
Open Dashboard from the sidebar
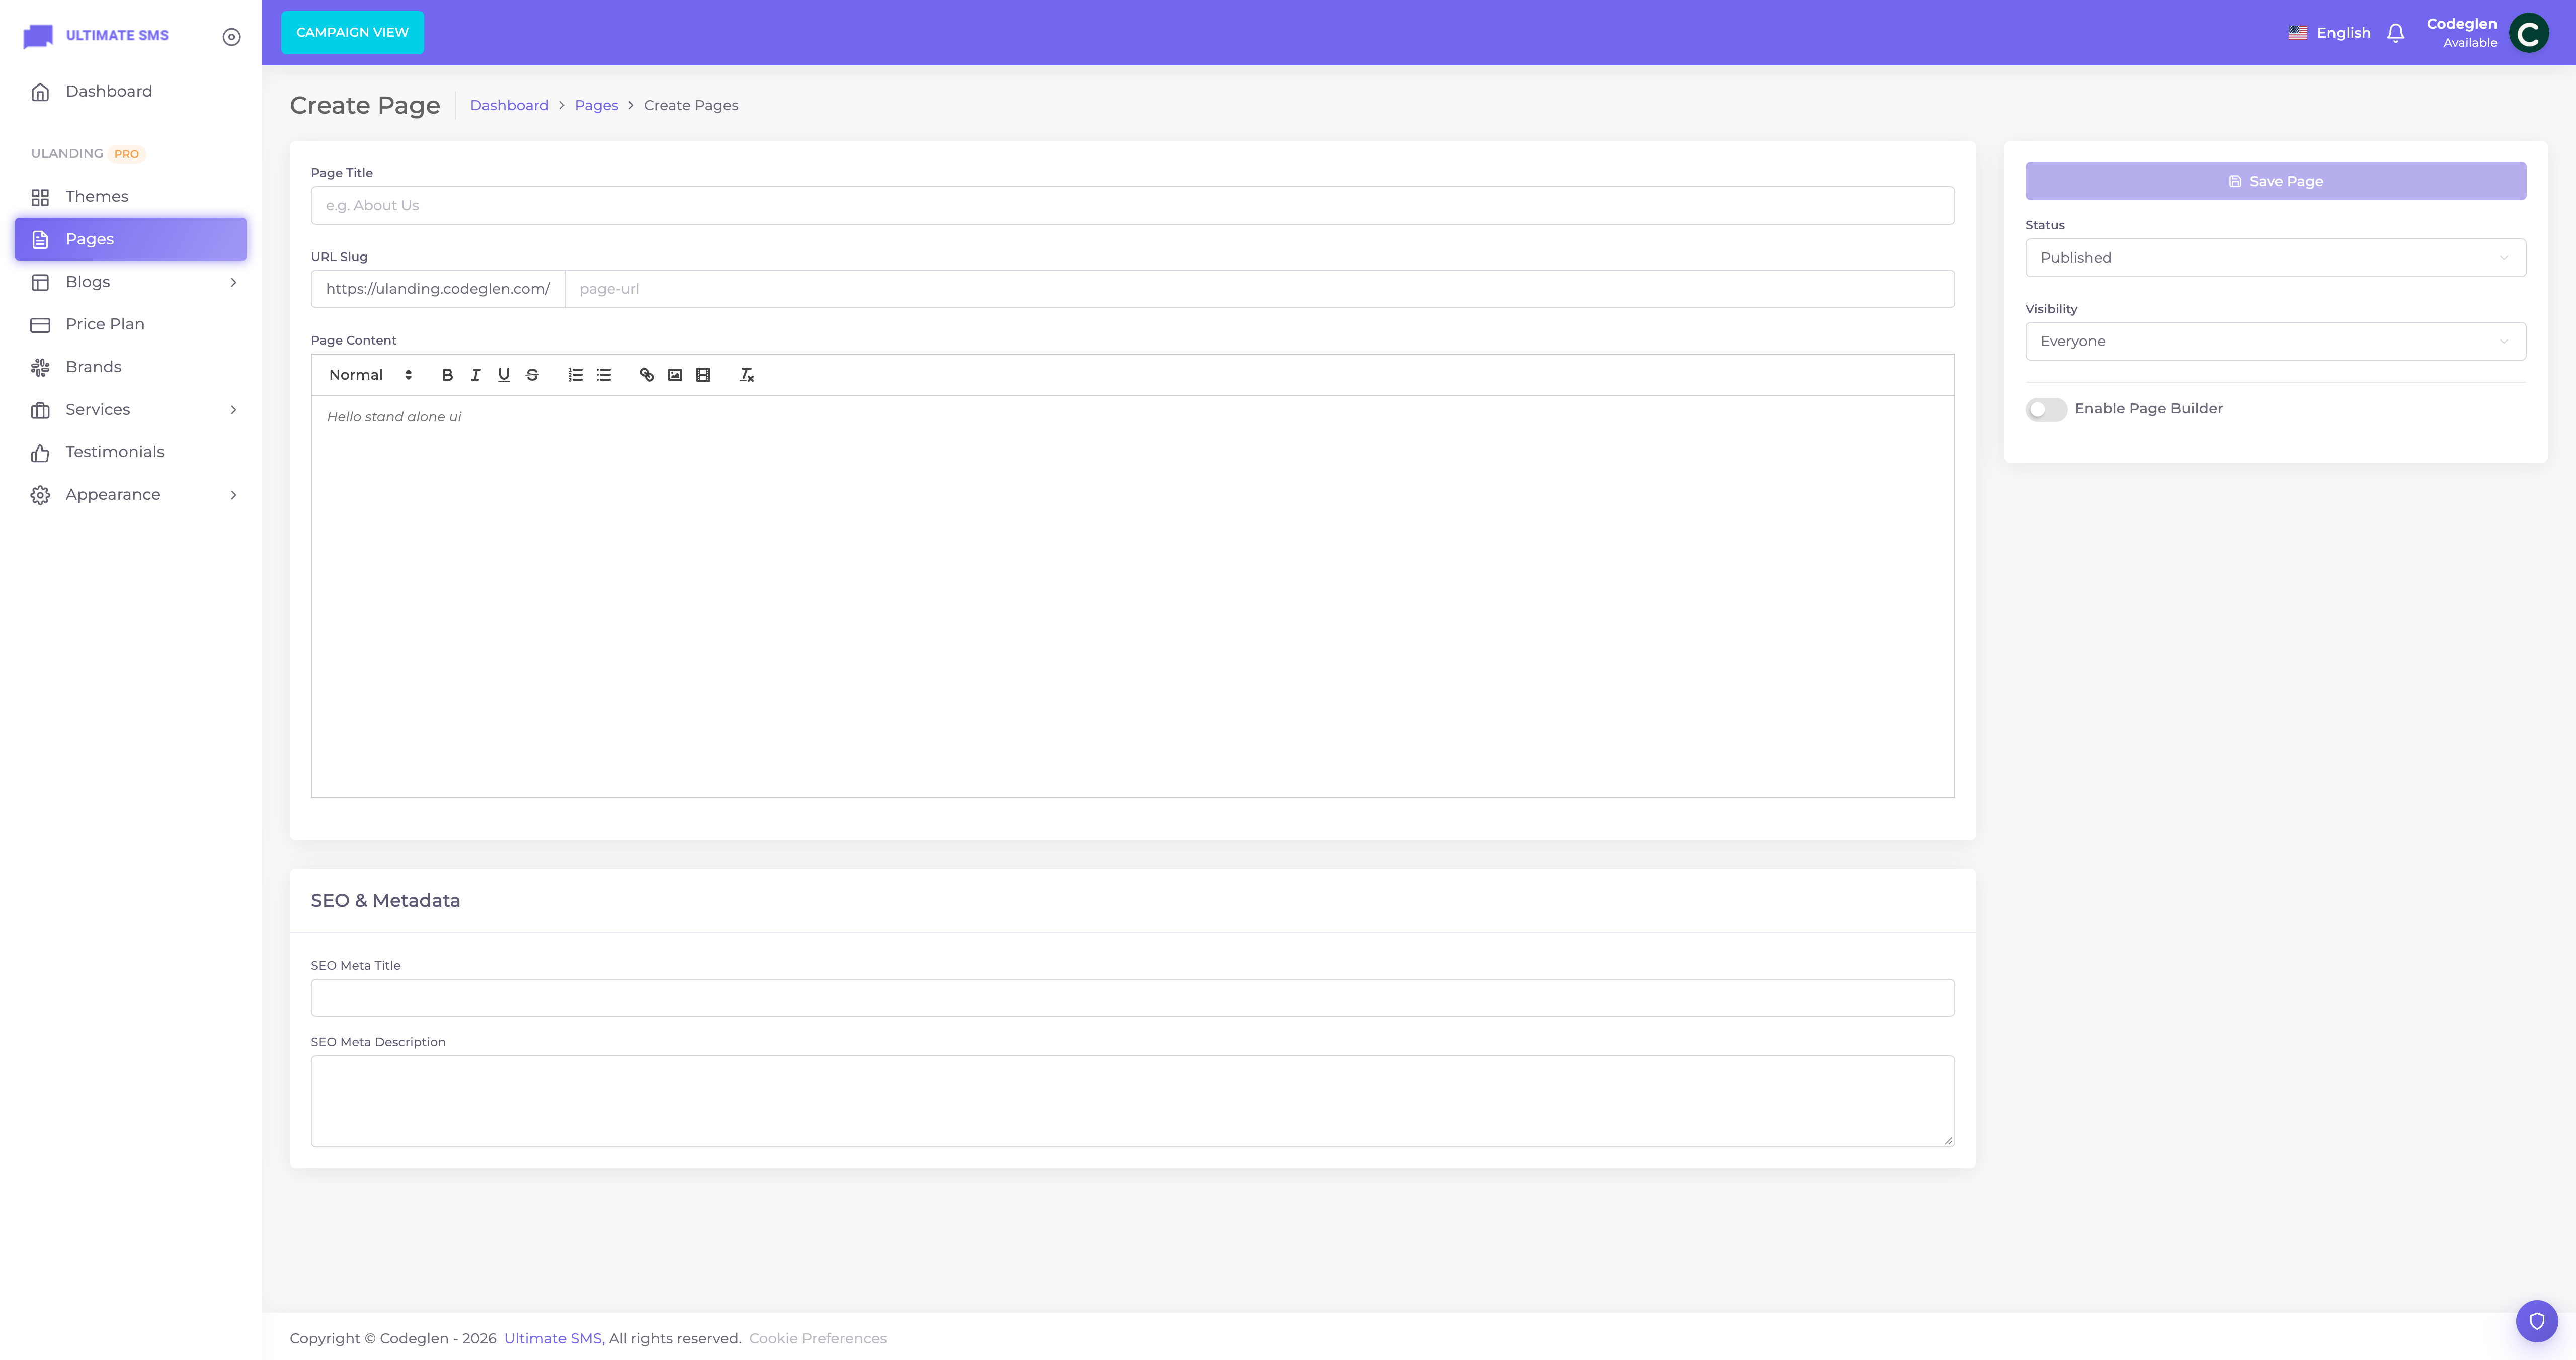pos(131,92)
